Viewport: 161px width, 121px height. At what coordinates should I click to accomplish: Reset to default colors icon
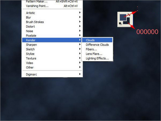(120, 24)
